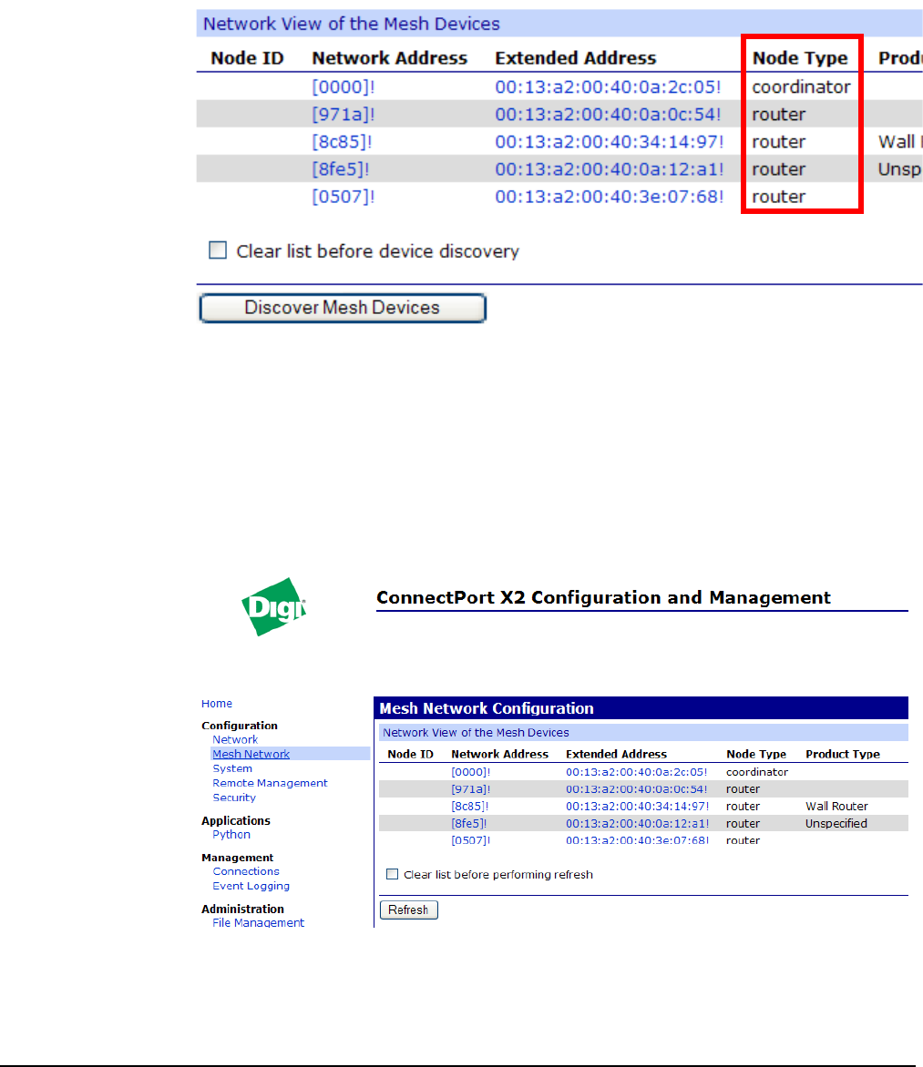Click [8c85]! in the ConnectPort X2 table
Image resolution: width=923 pixels, height=1067 pixels.
pyautogui.click(x=470, y=807)
